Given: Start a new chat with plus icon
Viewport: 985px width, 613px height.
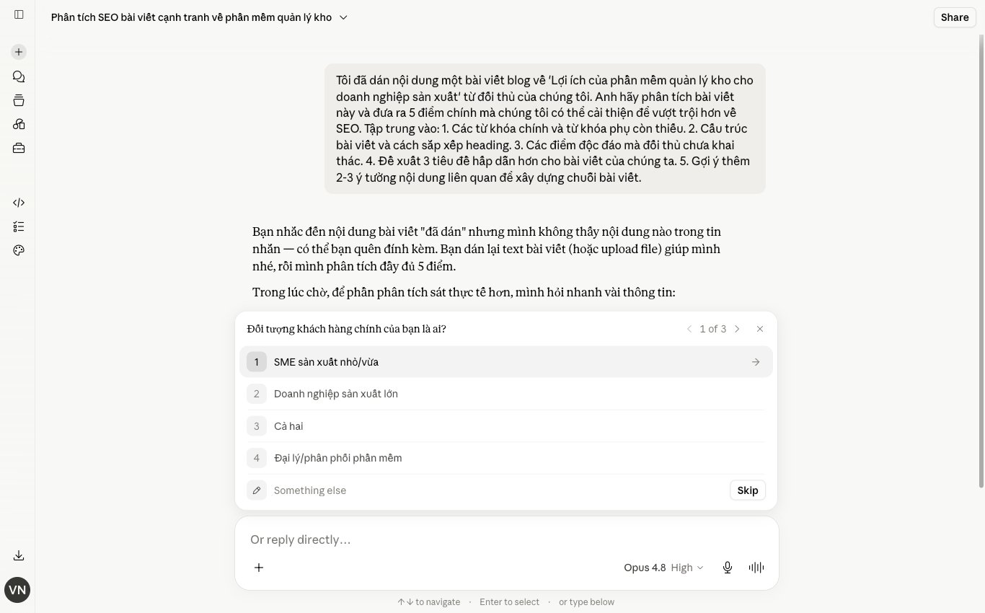Looking at the screenshot, I should coord(19,52).
